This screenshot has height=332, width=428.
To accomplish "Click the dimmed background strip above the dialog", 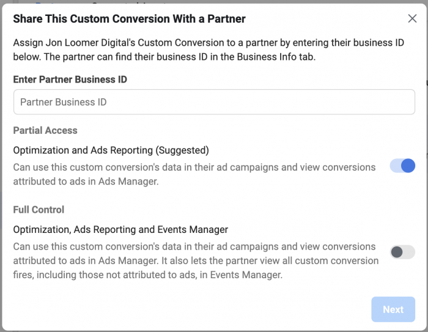I will (214, 2).
